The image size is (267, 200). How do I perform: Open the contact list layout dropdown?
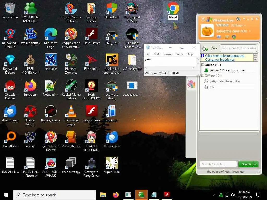pyautogui.click(x=214, y=48)
